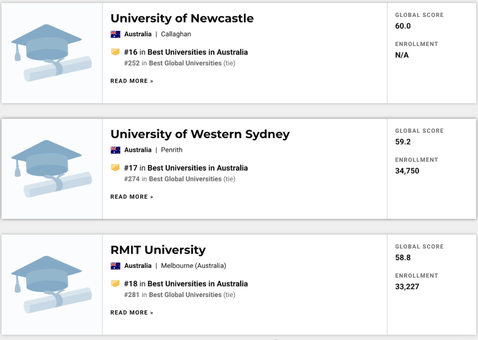Click Australian flag icon under University of Western Sydney
Screen dimensions: 478x340
click(x=116, y=150)
